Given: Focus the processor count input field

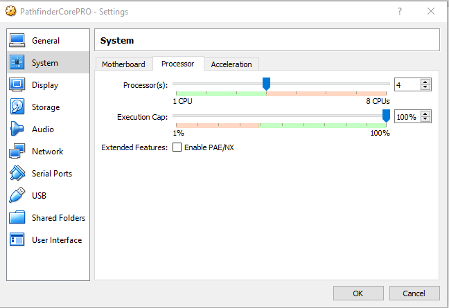Looking at the screenshot, I should coord(407,84).
